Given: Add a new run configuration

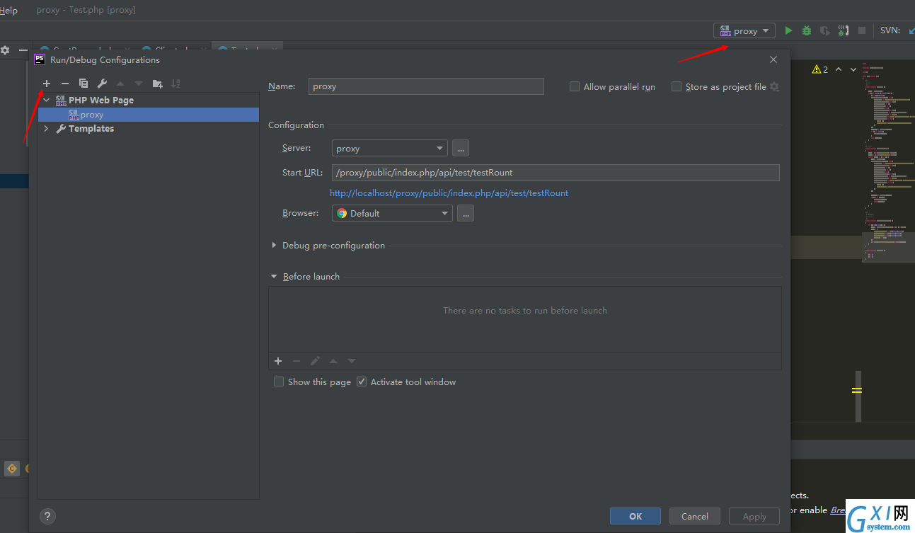Looking at the screenshot, I should tap(47, 84).
